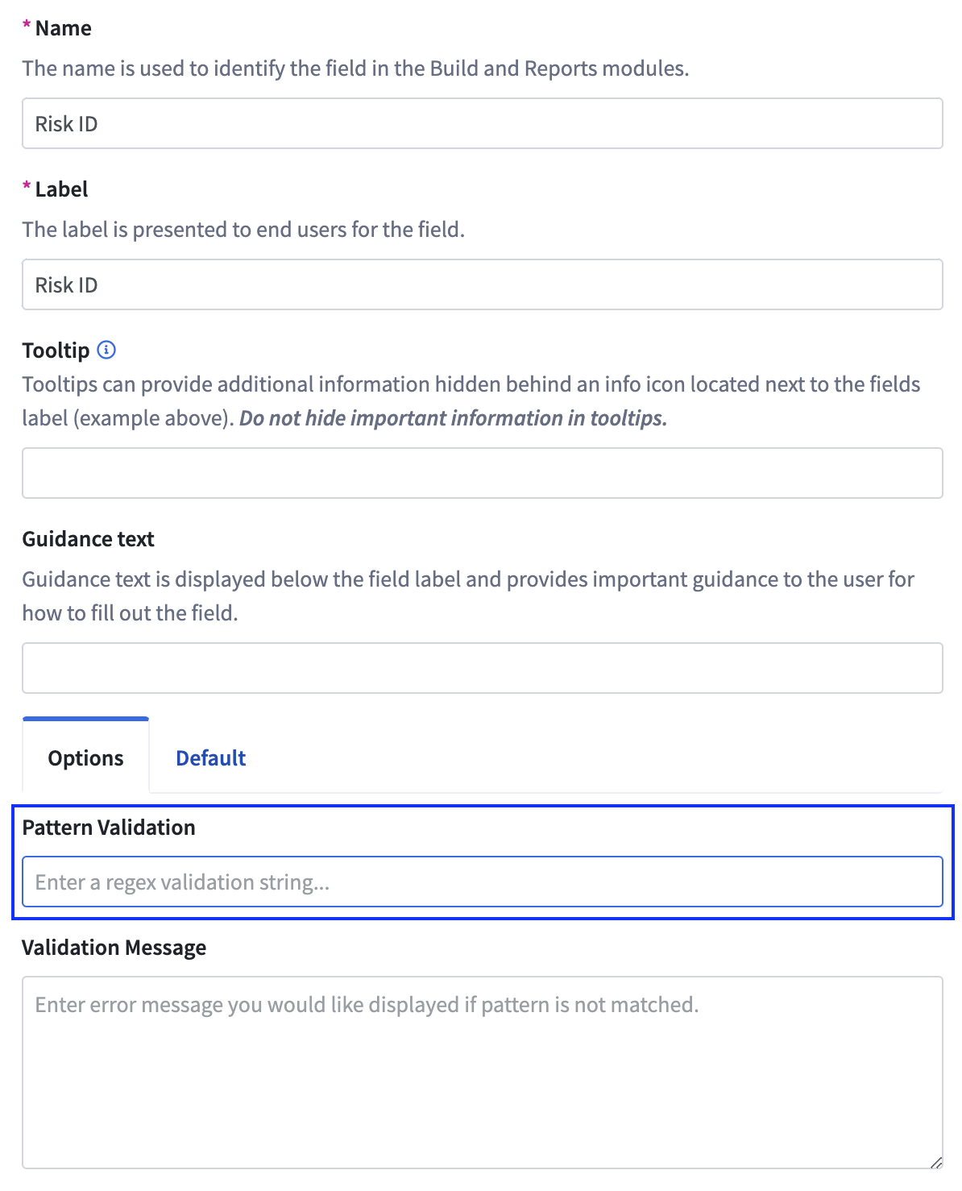
Task: Open the Default tab
Action: [210, 757]
